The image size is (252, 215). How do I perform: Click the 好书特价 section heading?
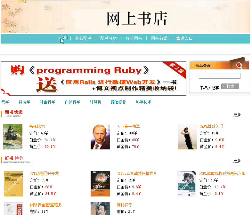pyautogui.click(x=14, y=158)
